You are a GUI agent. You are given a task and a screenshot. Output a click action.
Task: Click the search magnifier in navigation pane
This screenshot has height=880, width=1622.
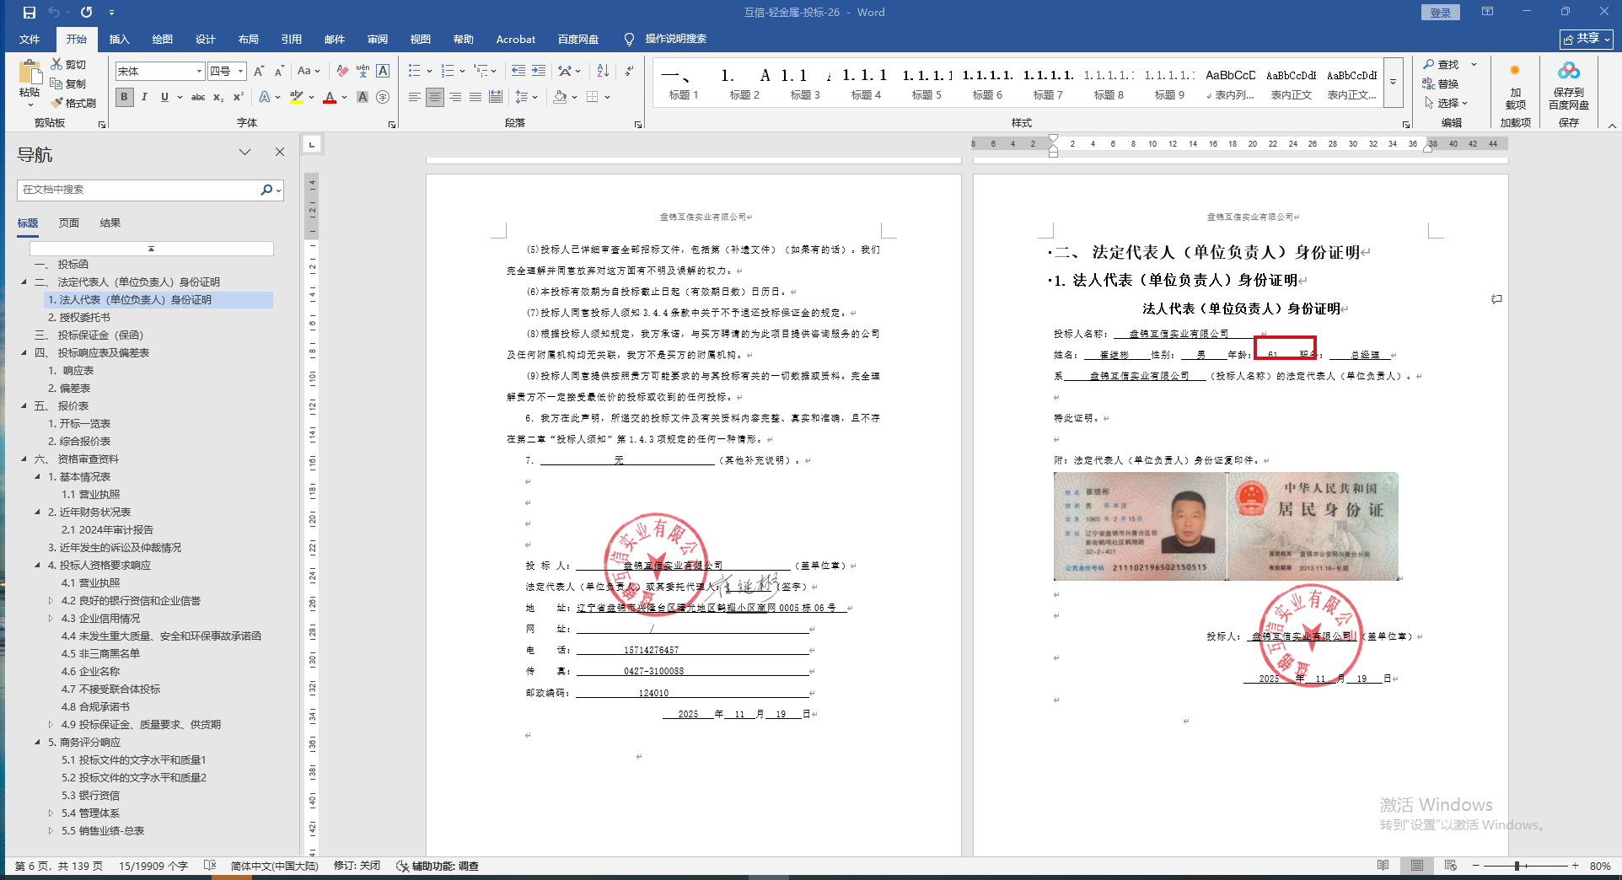click(266, 190)
